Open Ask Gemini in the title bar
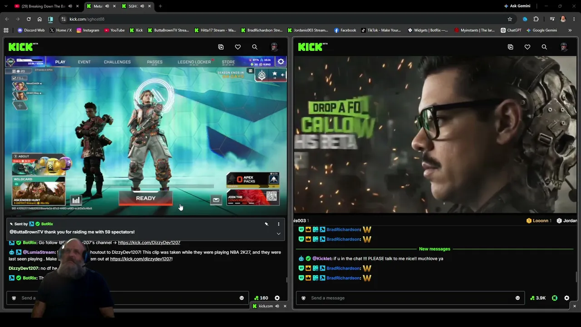Viewport: 581px width, 327px height. click(517, 6)
